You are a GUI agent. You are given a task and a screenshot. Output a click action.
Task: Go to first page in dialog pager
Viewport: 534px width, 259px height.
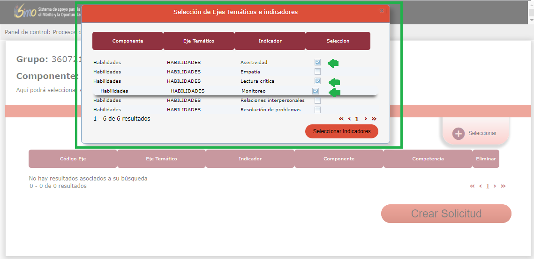(341, 119)
